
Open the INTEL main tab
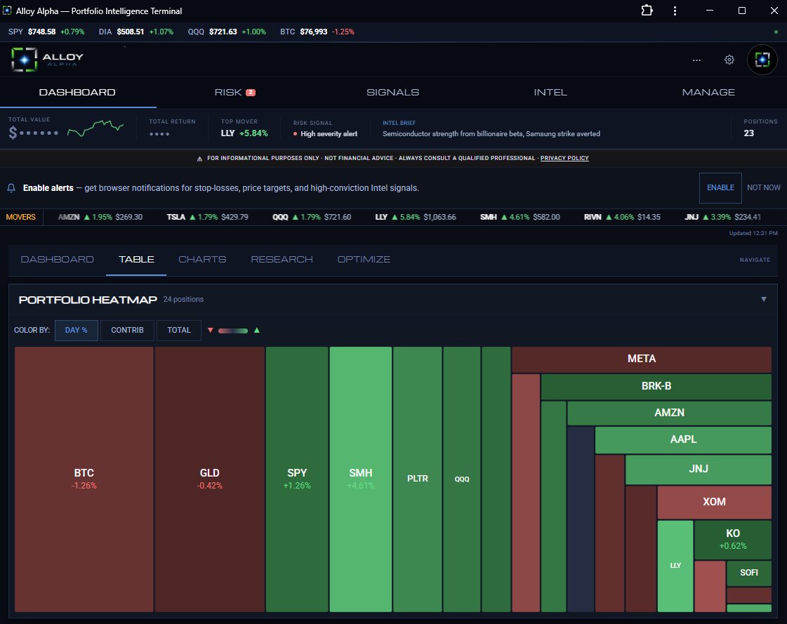[550, 93]
